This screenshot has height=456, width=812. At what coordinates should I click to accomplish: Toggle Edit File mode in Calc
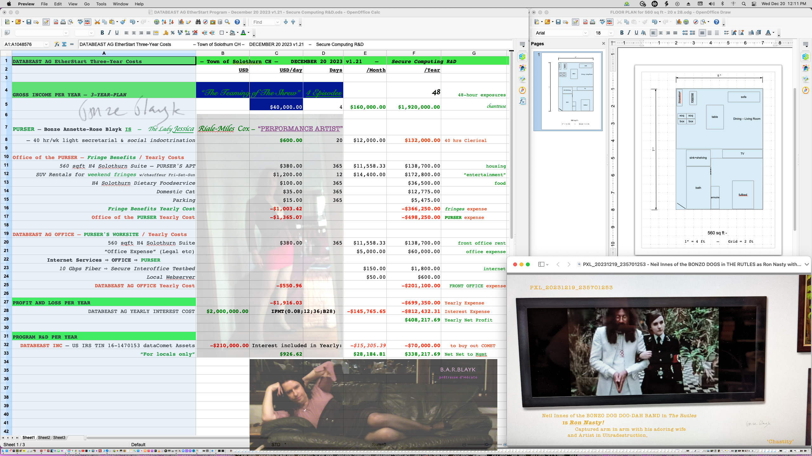(46, 22)
